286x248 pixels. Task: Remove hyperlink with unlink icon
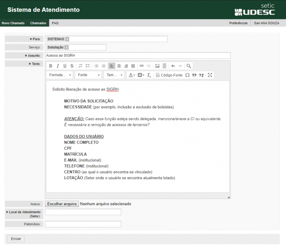tap(149, 66)
